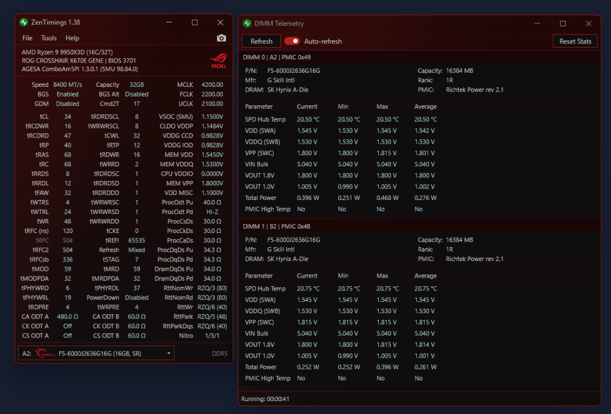Open the Tools menu in ZenTimings
The width and height of the screenshot is (611, 414).
[49, 38]
